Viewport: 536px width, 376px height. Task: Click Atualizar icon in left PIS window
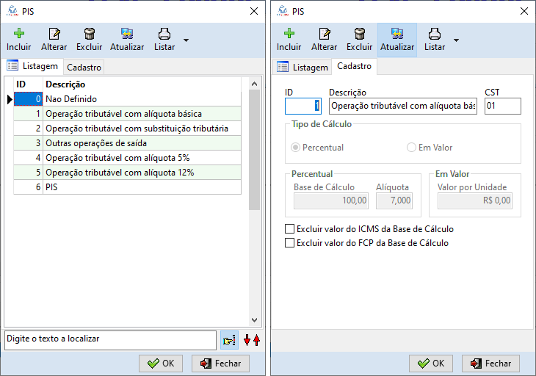tap(127, 34)
